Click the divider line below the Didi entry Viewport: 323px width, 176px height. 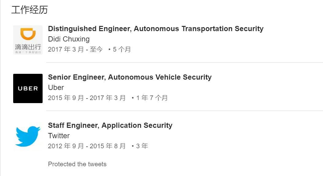(184, 62)
